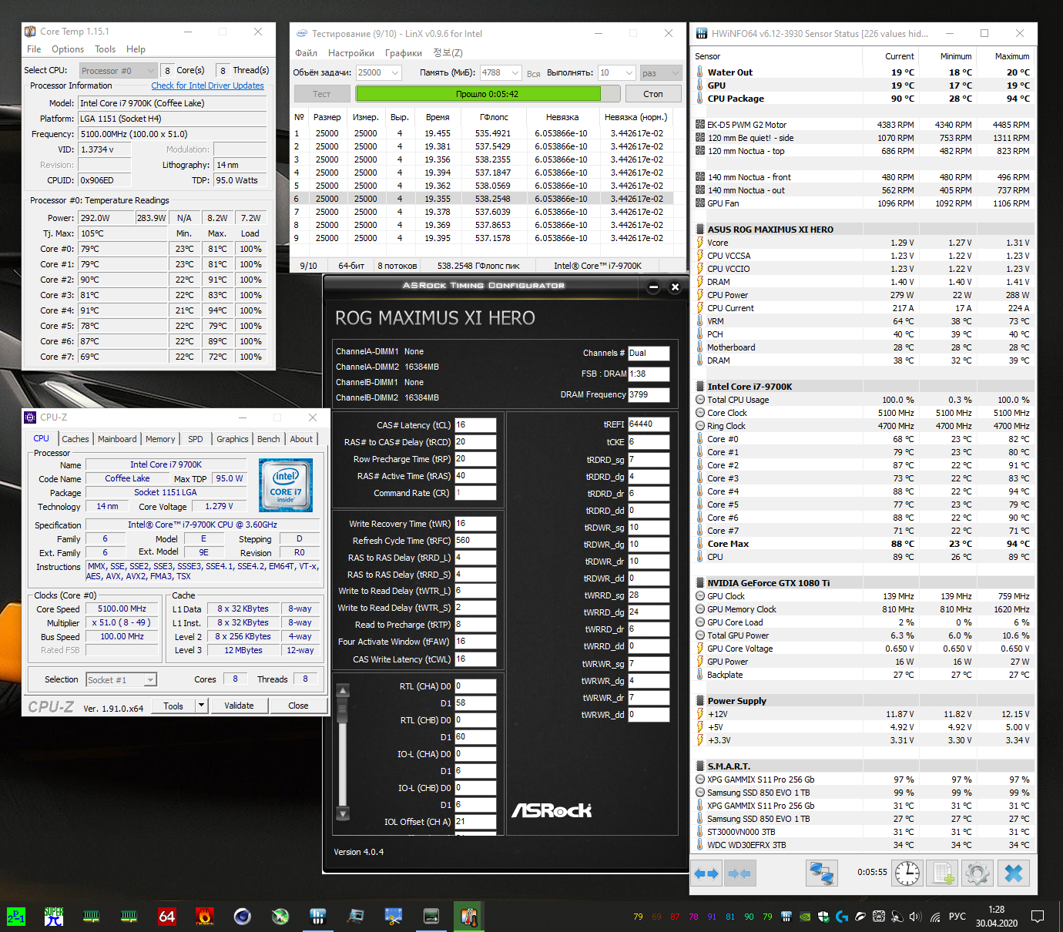The image size is (1063, 932).
Task: Switch to CPU-Z Memory tab
Action: click(x=160, y=439)
